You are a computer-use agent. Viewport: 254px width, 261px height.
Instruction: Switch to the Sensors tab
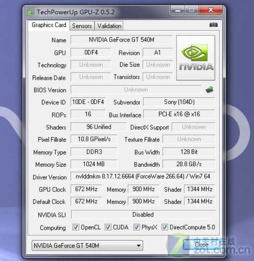[x=82, y=26]
